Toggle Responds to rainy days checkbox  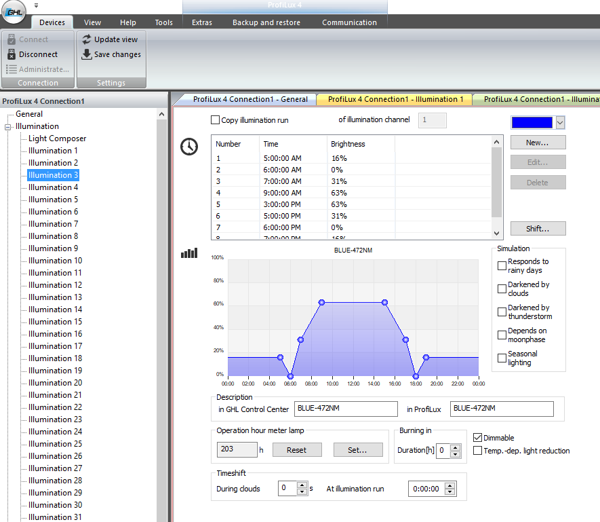(x=502, y=265)
